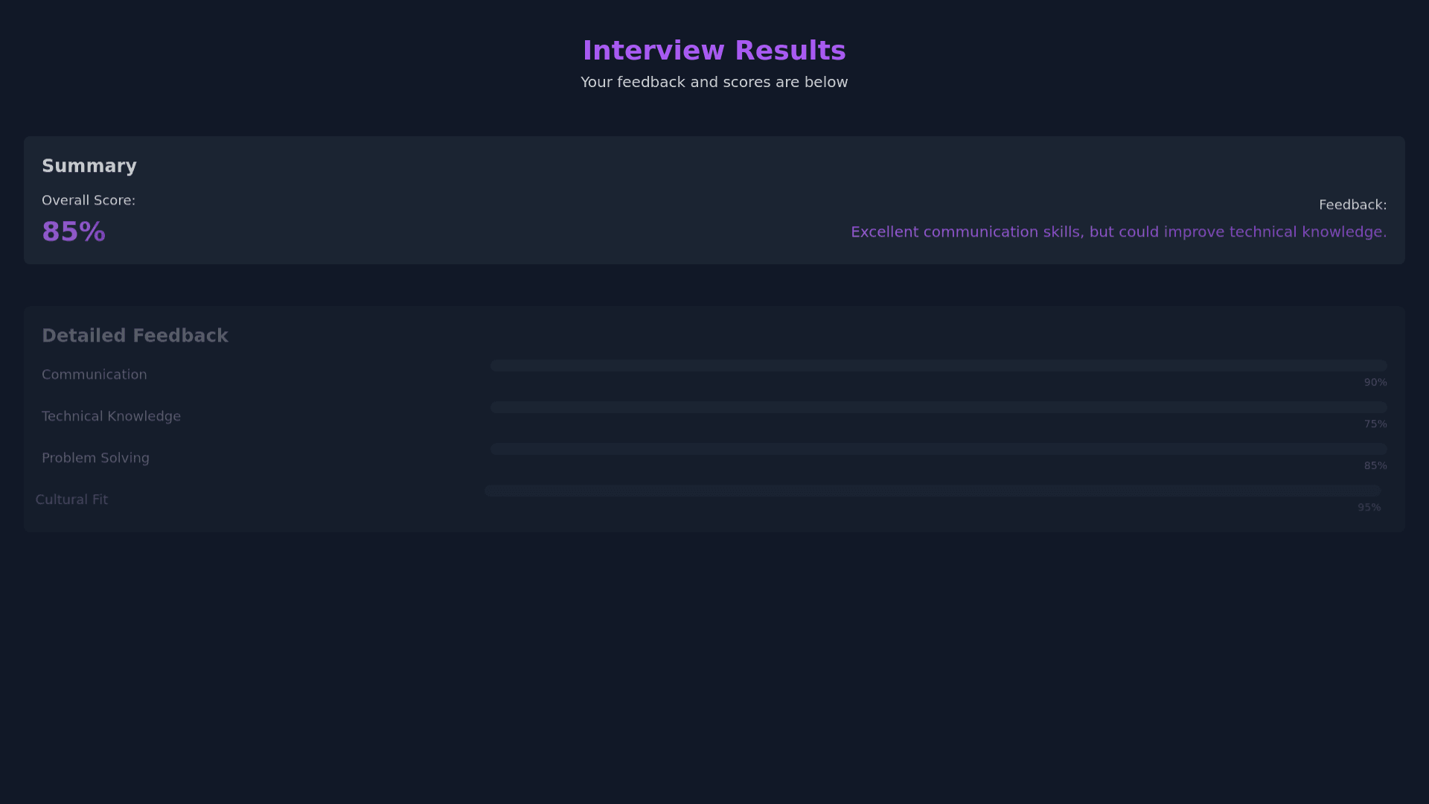
Task: Click the 85% Problem Solving score
Action: 1375,466
